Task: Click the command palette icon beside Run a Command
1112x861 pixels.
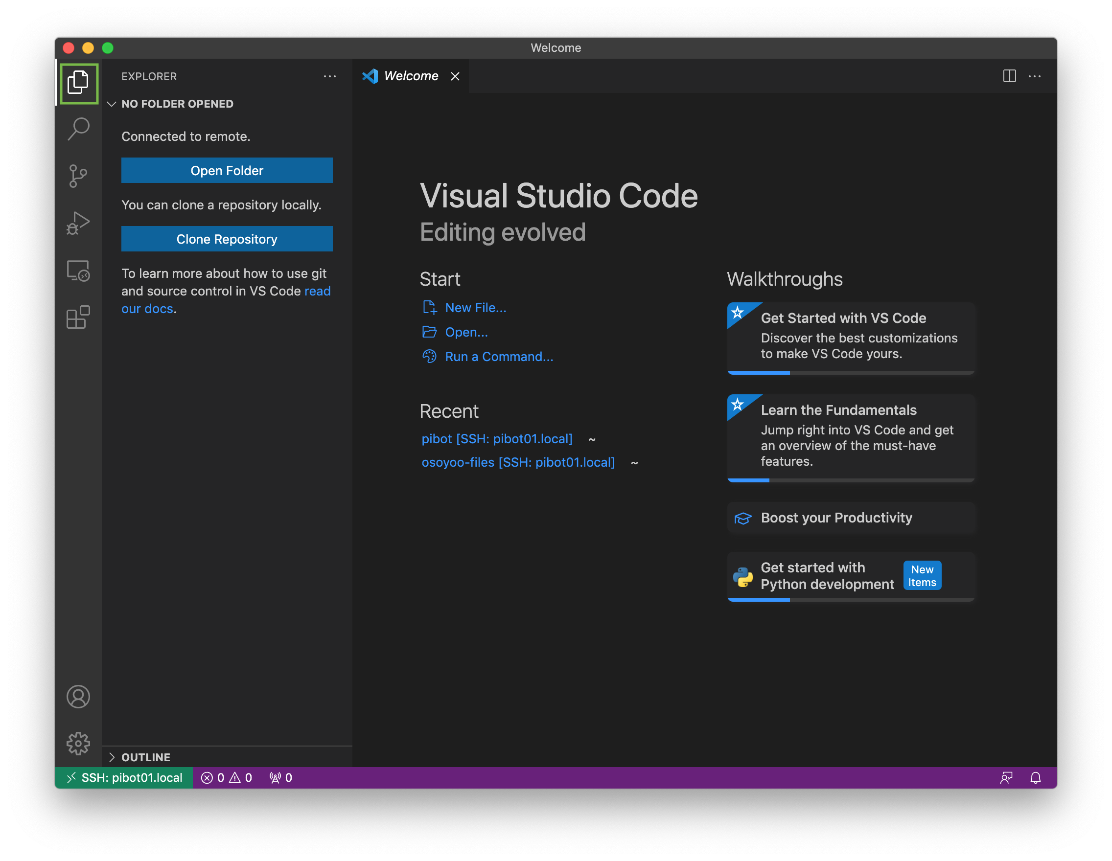Action: coord(429,357)
